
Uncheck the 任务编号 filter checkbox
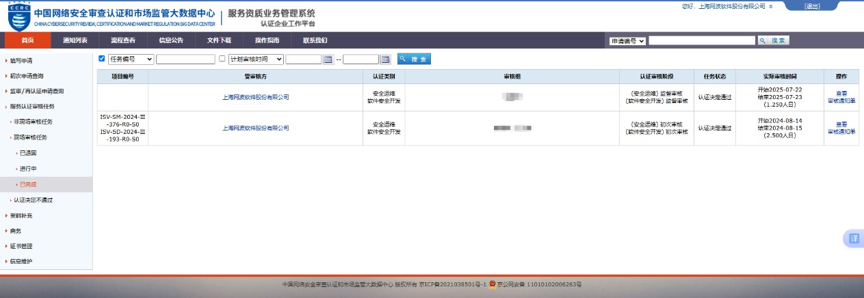pos(102,59)
